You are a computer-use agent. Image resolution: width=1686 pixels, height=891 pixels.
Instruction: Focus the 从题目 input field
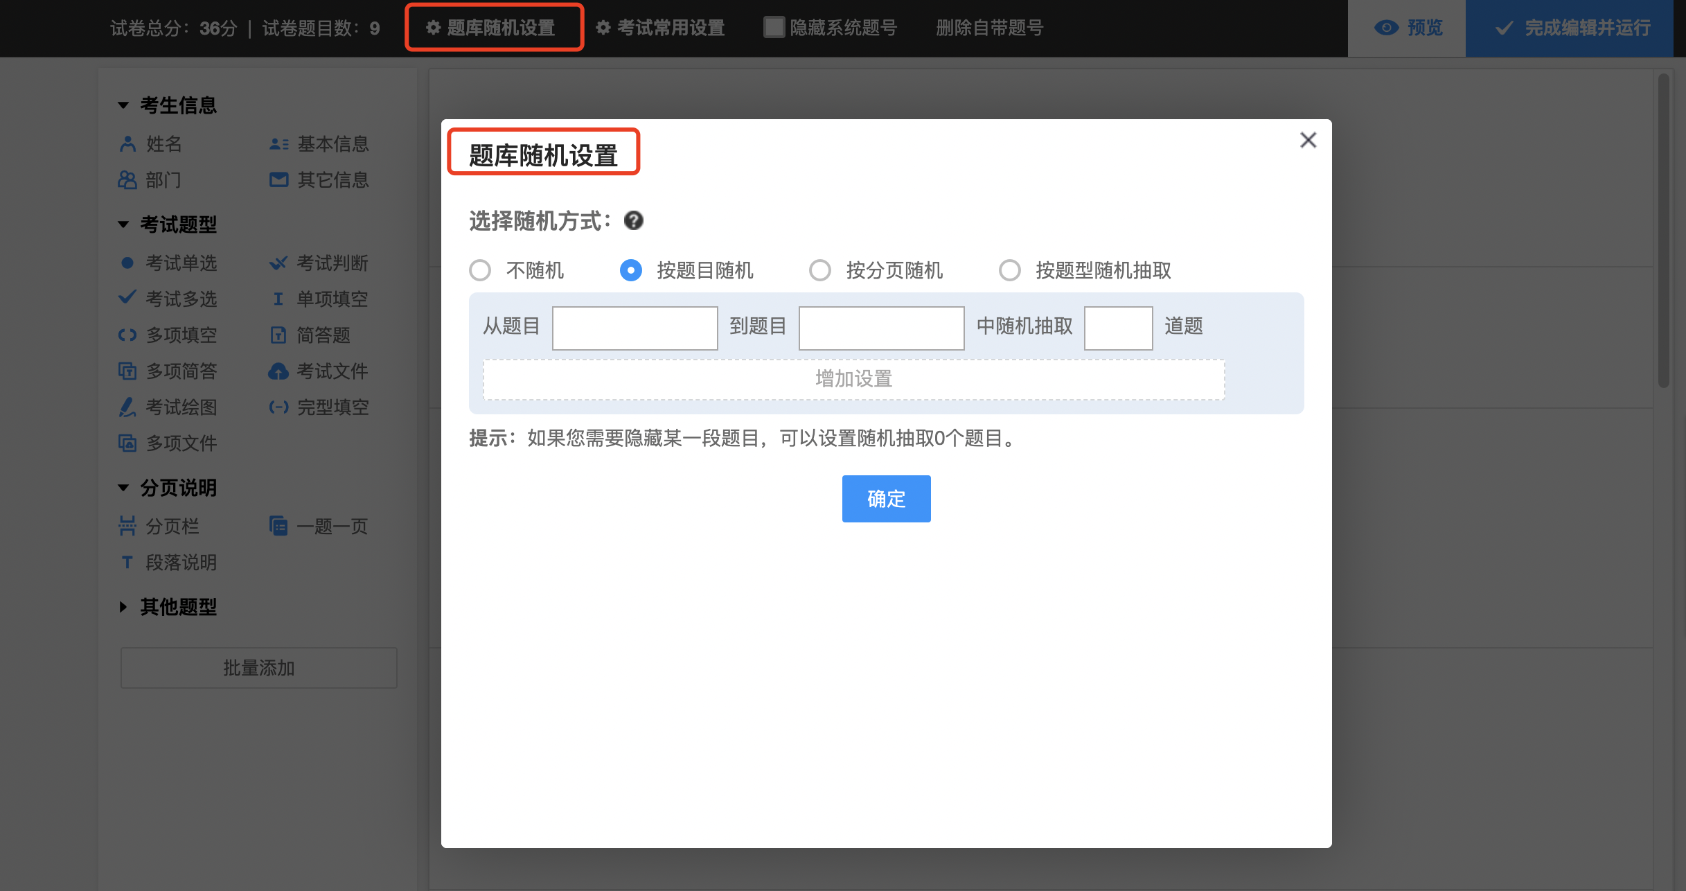pyautogui.click(x=635, y=328)
